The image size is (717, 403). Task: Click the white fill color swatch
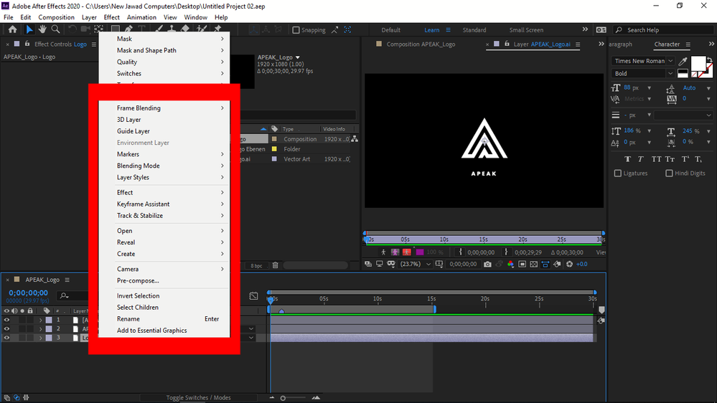tap(698, 65)
